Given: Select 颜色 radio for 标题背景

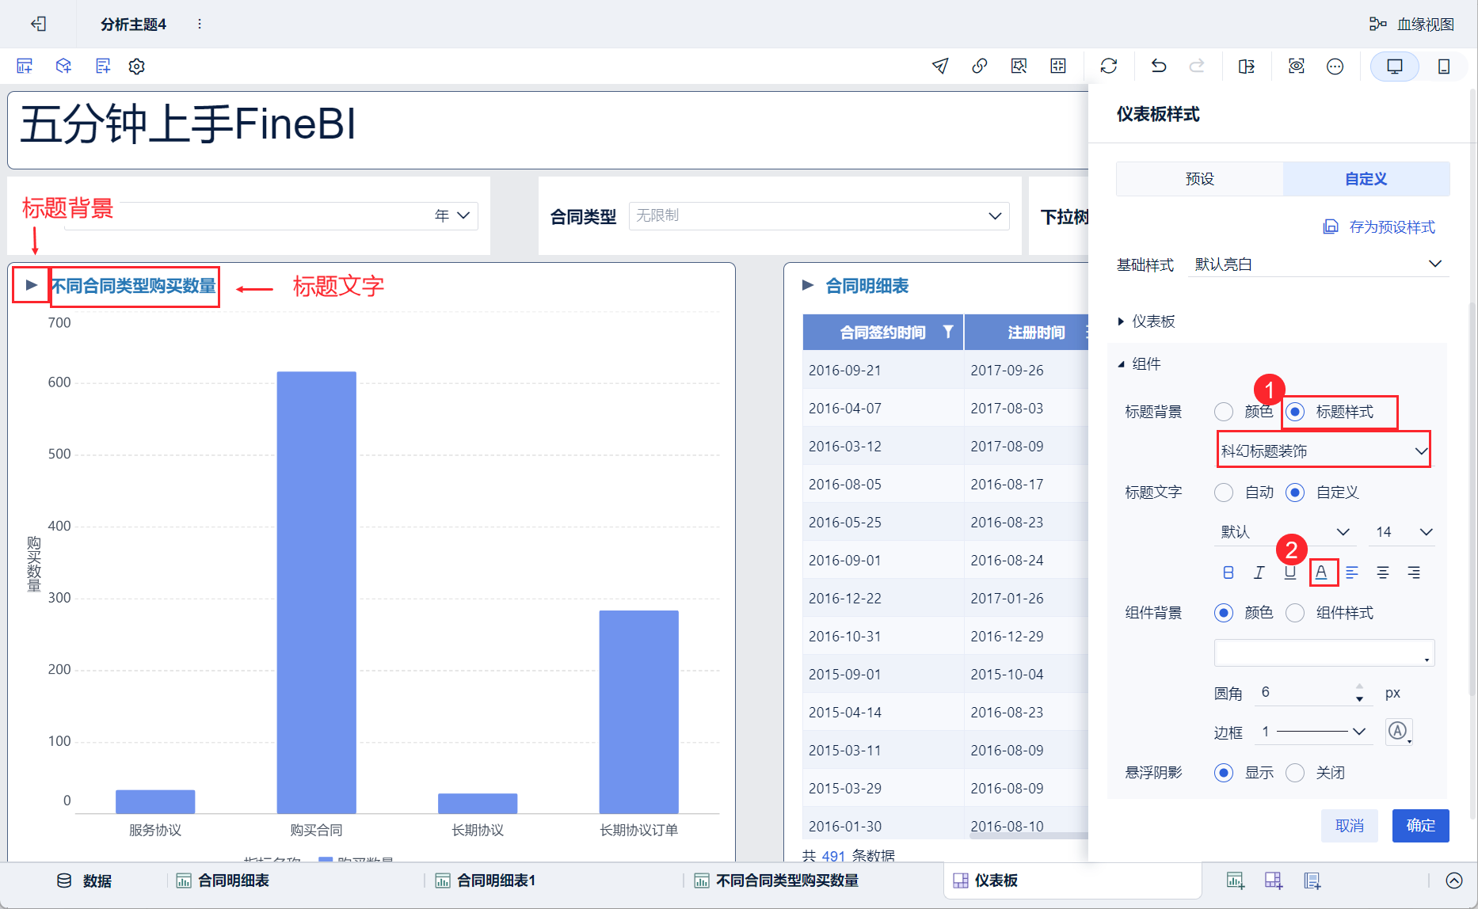Looking at the screenshot, I should coord(1225,412).
